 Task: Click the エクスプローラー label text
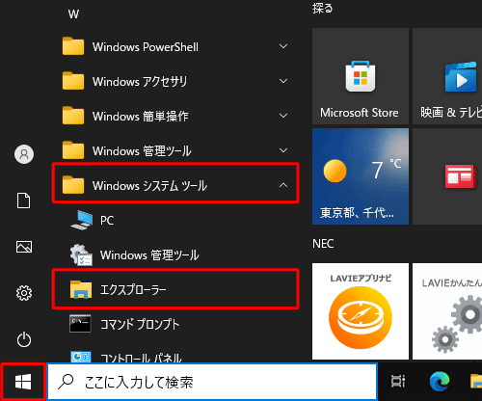tap(133, 290)
